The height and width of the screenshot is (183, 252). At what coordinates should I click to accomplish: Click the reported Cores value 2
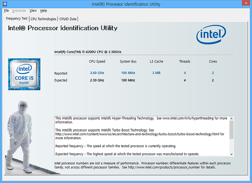click(213, 73)
